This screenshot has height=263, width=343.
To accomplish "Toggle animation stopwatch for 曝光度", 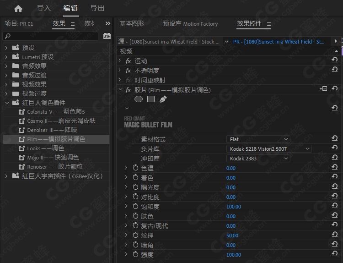I will tap(136, 187).
